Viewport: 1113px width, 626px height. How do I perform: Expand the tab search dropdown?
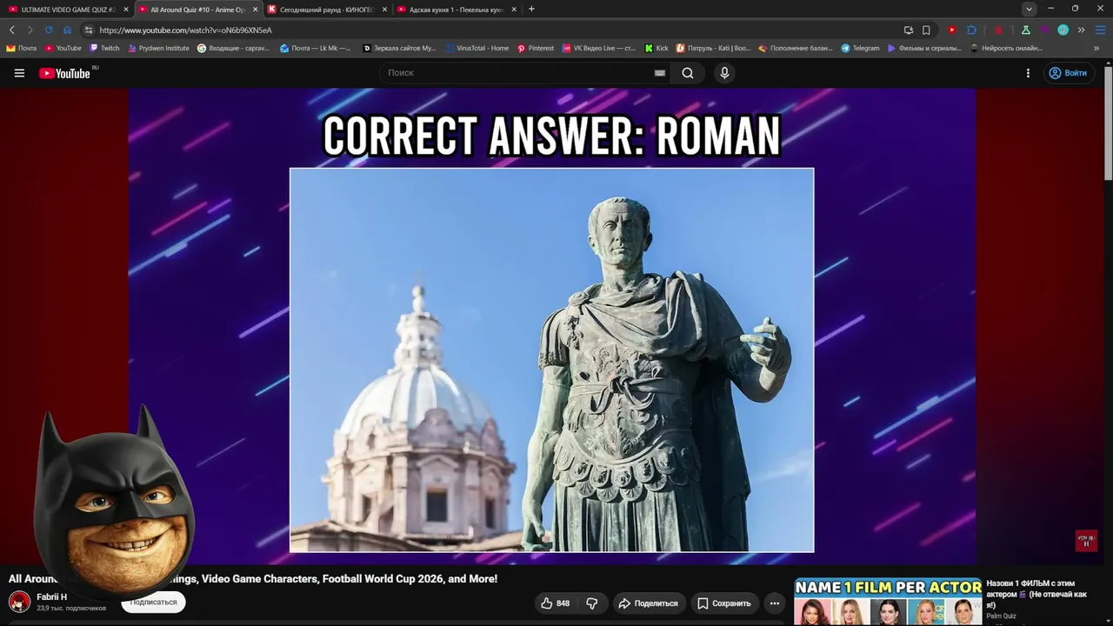[1030, 9]
